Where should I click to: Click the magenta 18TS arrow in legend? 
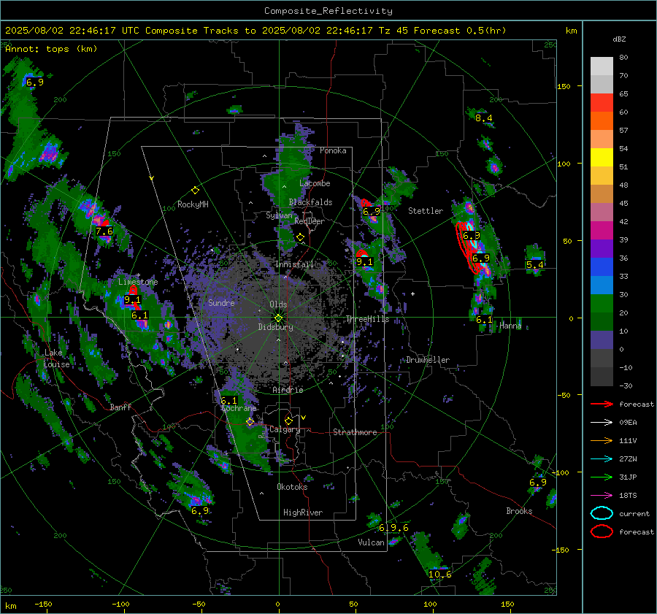coord(602,496)
